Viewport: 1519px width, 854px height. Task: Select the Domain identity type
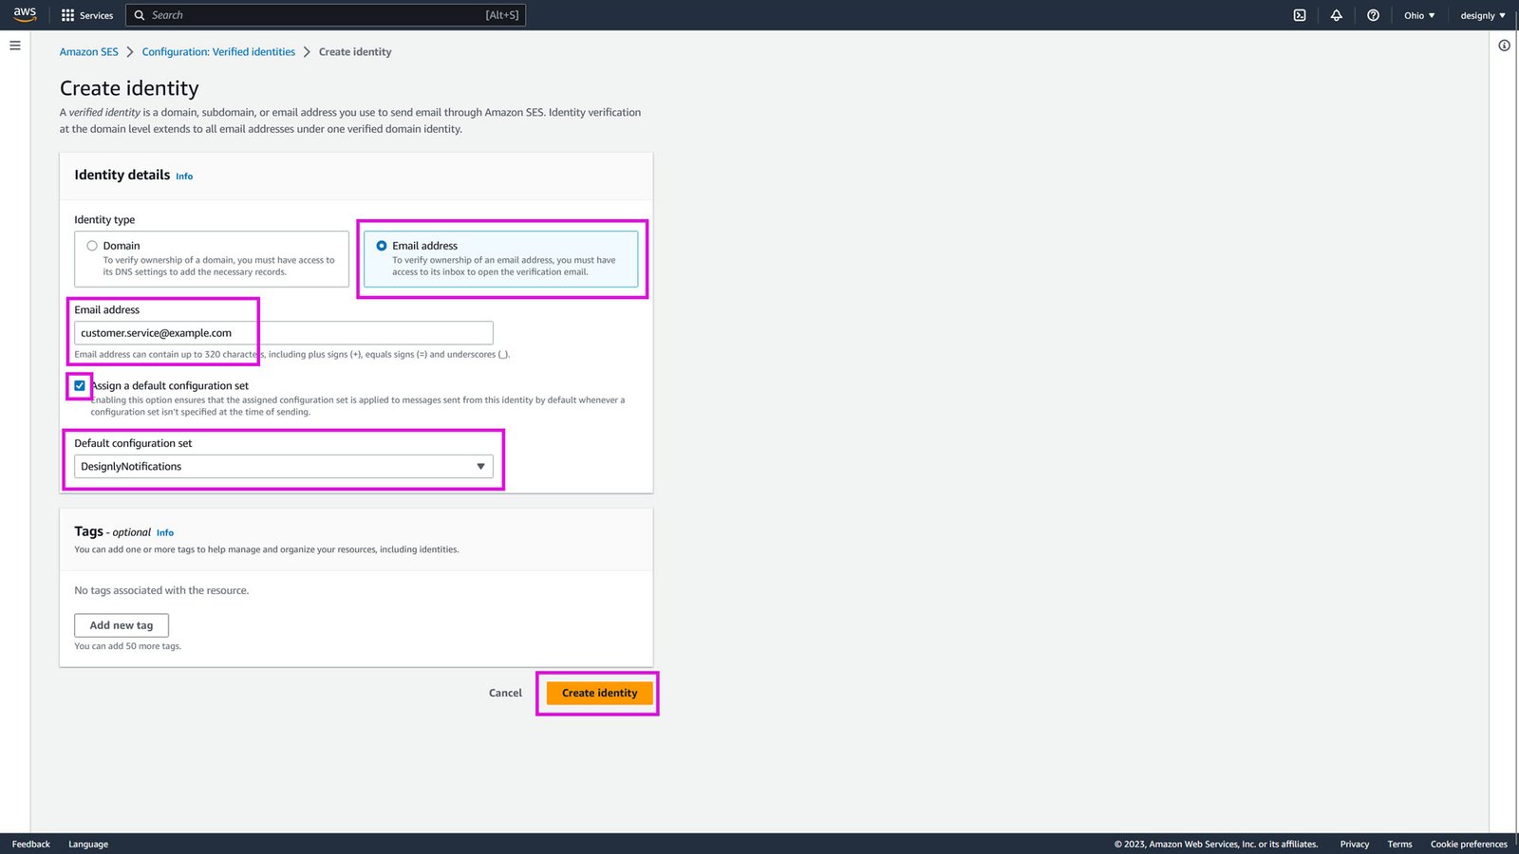92,245
